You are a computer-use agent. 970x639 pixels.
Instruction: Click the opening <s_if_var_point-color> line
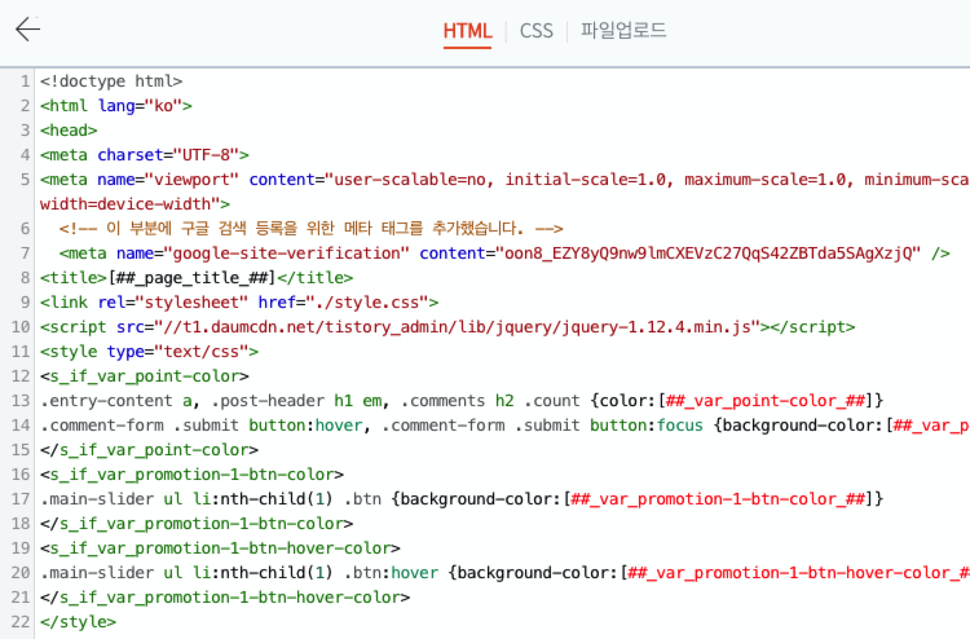pos(145,376)
